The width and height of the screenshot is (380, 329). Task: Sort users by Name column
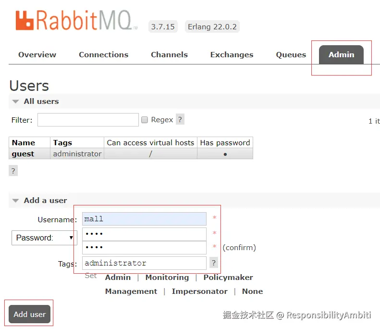(x=24, y=143)
